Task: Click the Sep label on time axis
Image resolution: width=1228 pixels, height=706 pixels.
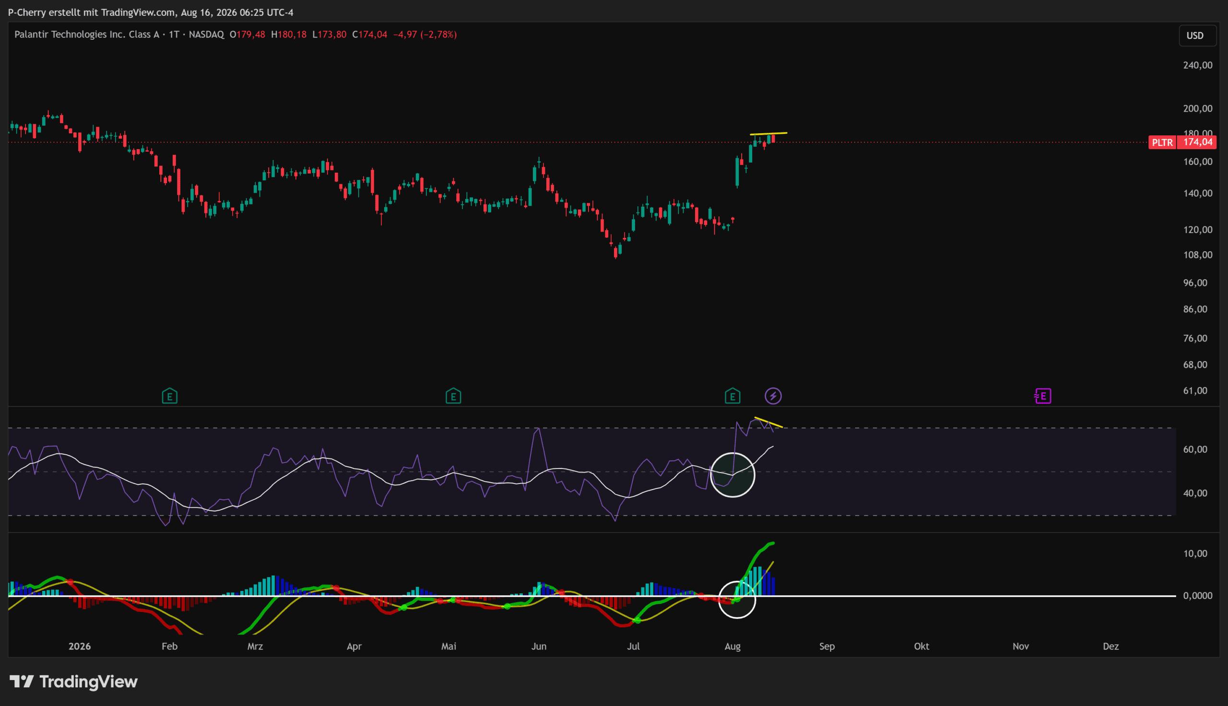Action: click(x=827, y=647)
